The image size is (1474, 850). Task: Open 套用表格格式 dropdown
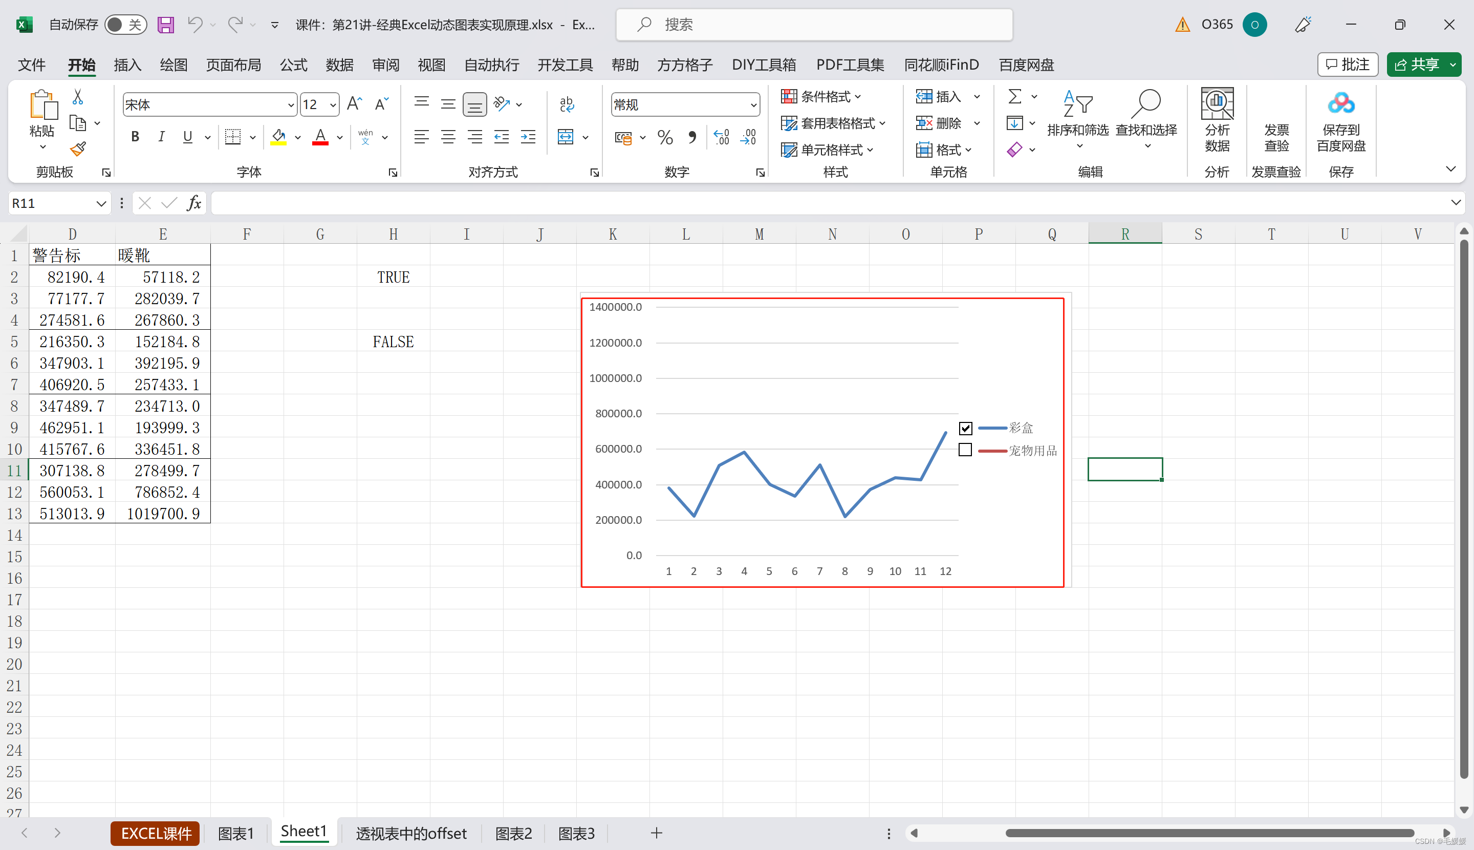(833, 123)
